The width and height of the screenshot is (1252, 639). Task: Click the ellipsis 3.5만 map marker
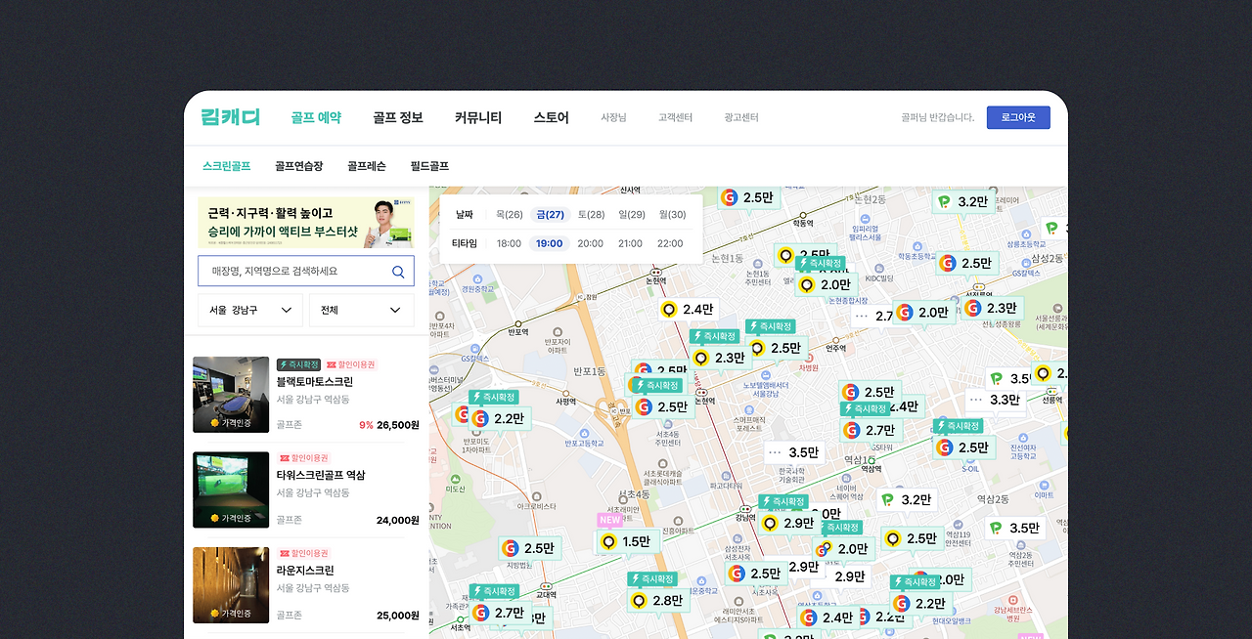click(794, 452)
